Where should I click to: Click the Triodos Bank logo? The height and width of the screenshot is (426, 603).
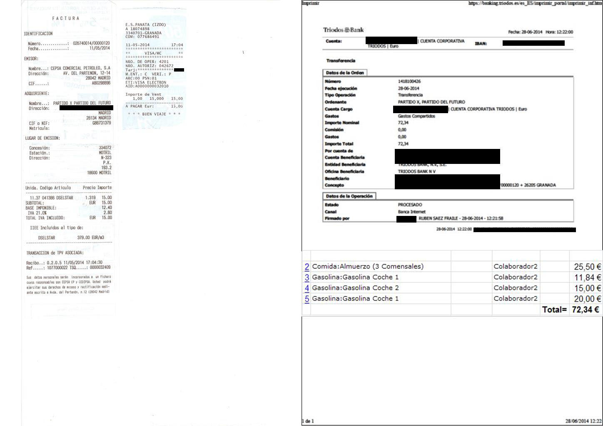[344, 30]
